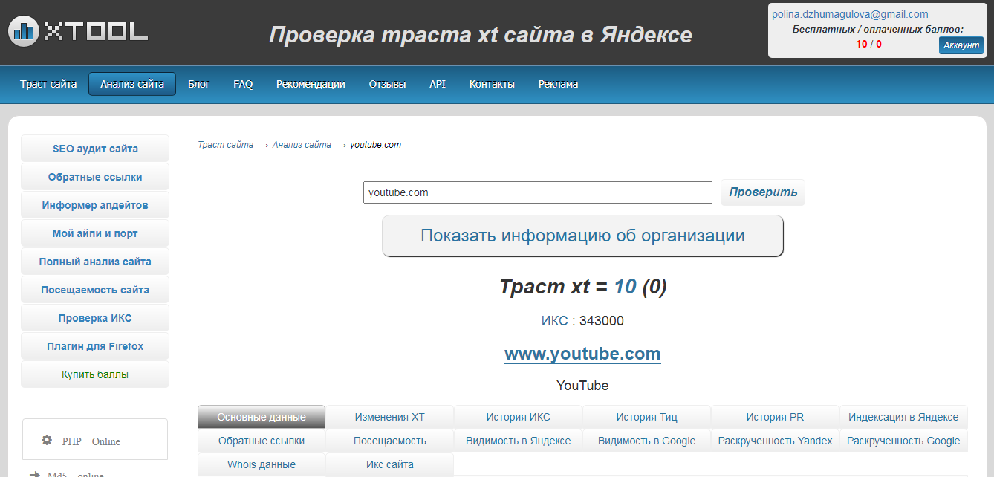Click Купить баллы sidebar button

pos(95,374)
